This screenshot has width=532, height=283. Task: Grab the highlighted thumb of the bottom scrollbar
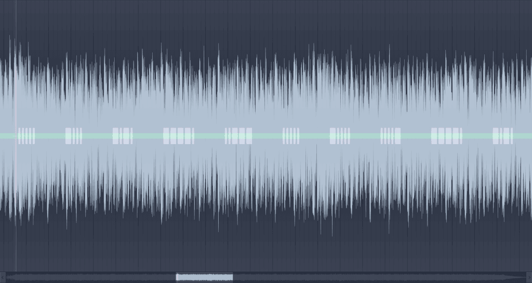click(x=204, y=277)
